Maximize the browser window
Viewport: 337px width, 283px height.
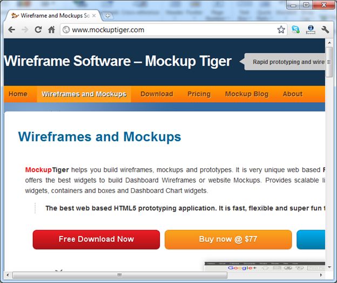coord(306,5)
